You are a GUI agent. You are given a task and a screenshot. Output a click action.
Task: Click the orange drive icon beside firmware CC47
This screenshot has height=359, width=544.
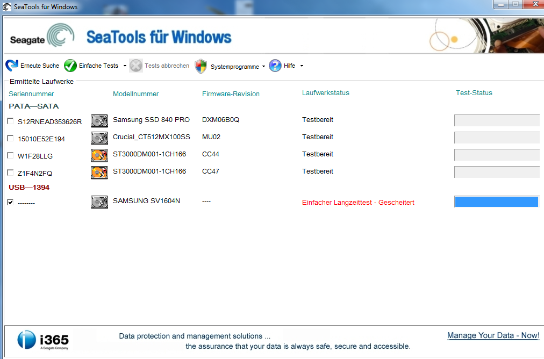(99, 173)
